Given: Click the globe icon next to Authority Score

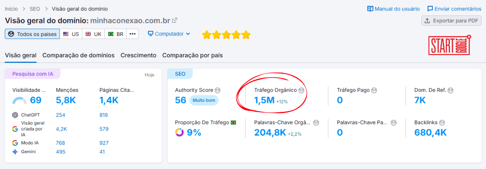Looking at the screenshot, I should click(x=217, y=90).
